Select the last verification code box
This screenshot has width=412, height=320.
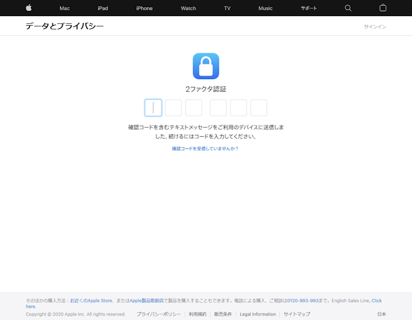(x=259, y=108)
